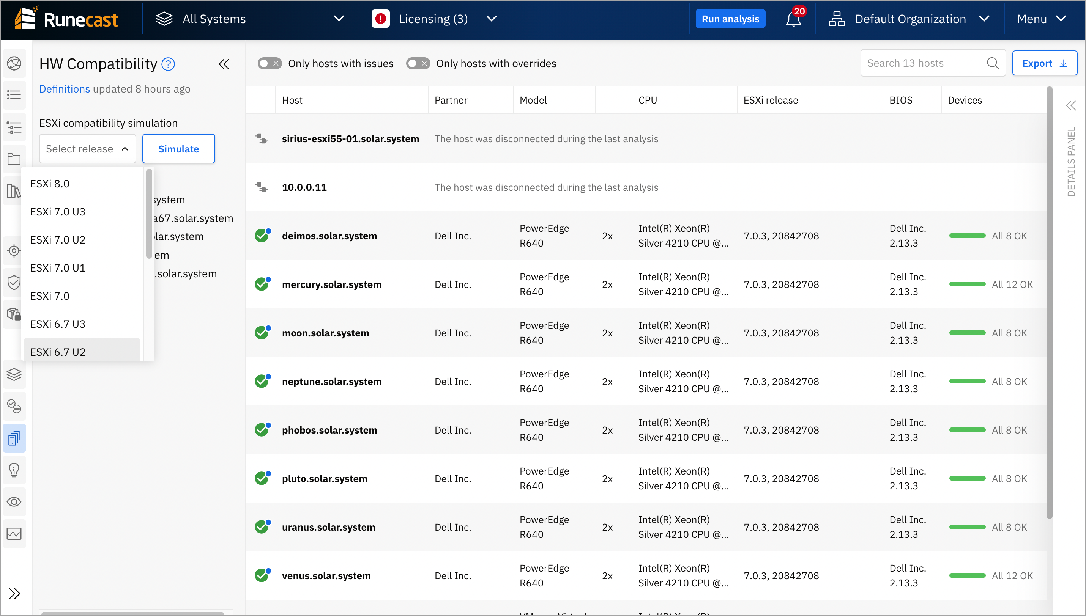
Task: Click disconnected plug icon for sirius-esxi55-01
Action: point(262,138)
